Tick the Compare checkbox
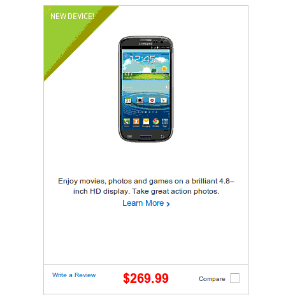Screen dimensions: 295x295 [x=234, y=278]
